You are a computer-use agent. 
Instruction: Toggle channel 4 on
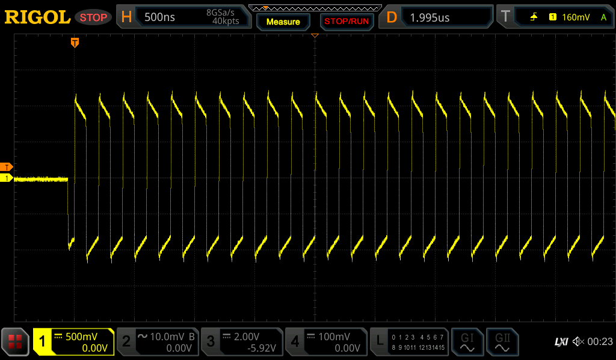pyautogui.click(x=295, y=341)
